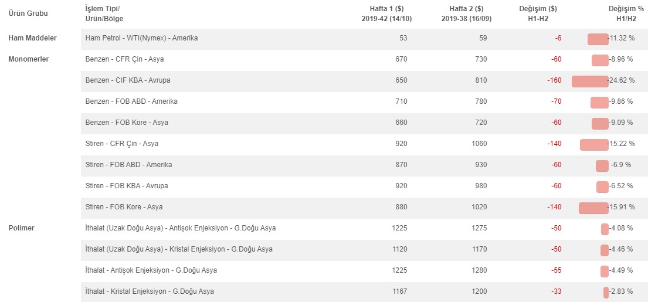The height and width of the screenshot is (302, 648).
Task: Select the Polimer group label
Action: 22,228
